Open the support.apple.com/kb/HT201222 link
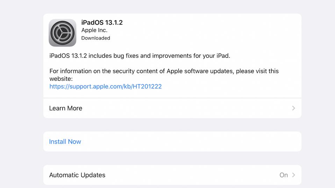The height and width of the screenshot is (188, 335). coord(106,86)
